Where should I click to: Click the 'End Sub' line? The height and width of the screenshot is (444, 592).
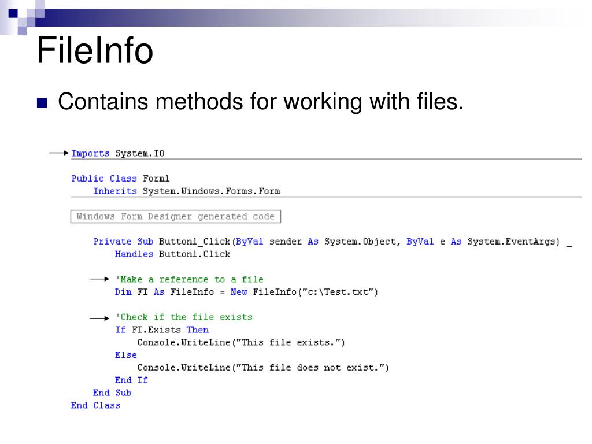[x=112, y=393]
